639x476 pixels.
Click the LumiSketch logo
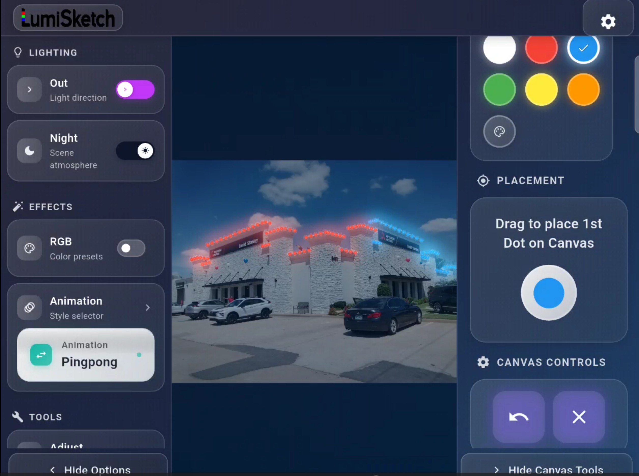pyautogui.click(x=68, y=18)
